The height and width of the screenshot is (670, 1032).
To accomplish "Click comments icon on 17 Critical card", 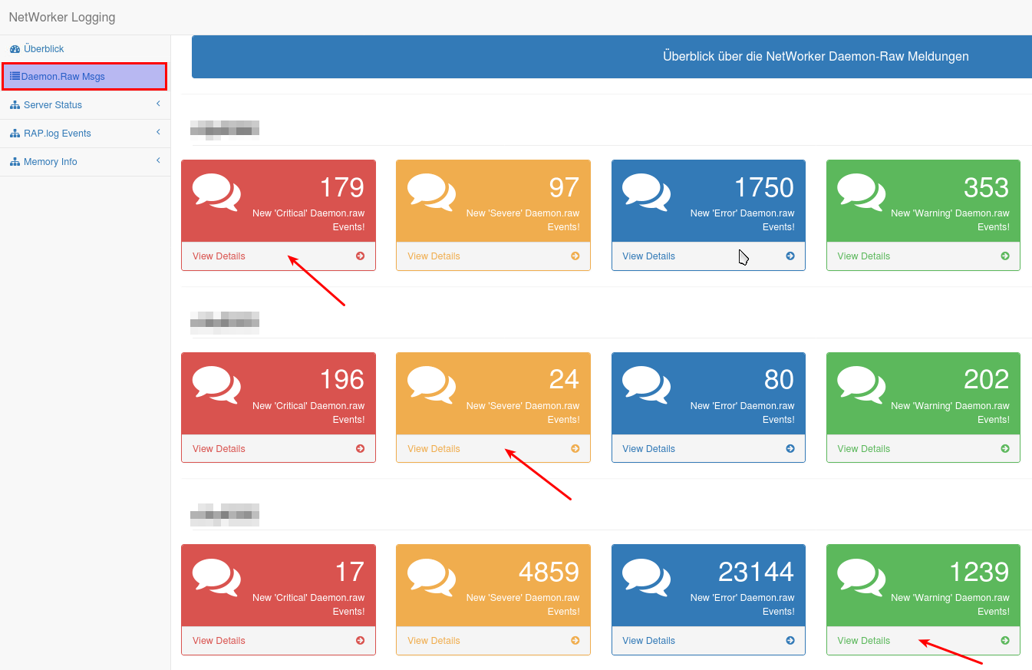I will (216, 576).
